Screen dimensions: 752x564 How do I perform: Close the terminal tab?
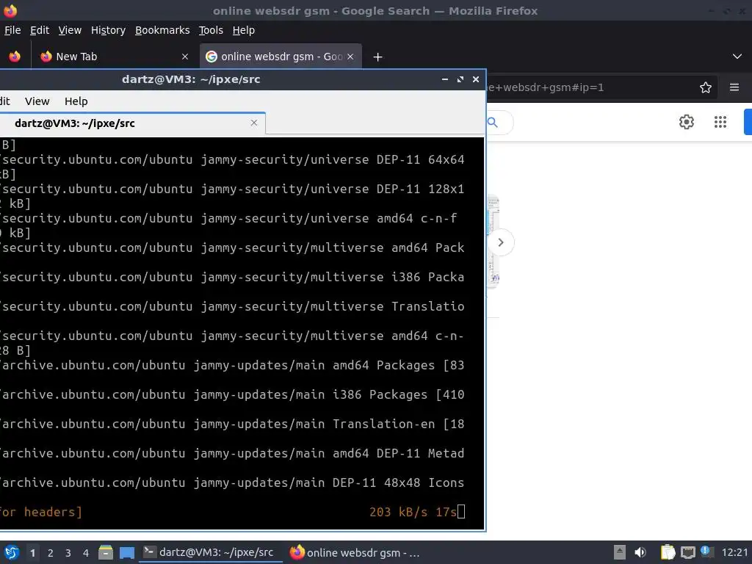click(253, 123)
